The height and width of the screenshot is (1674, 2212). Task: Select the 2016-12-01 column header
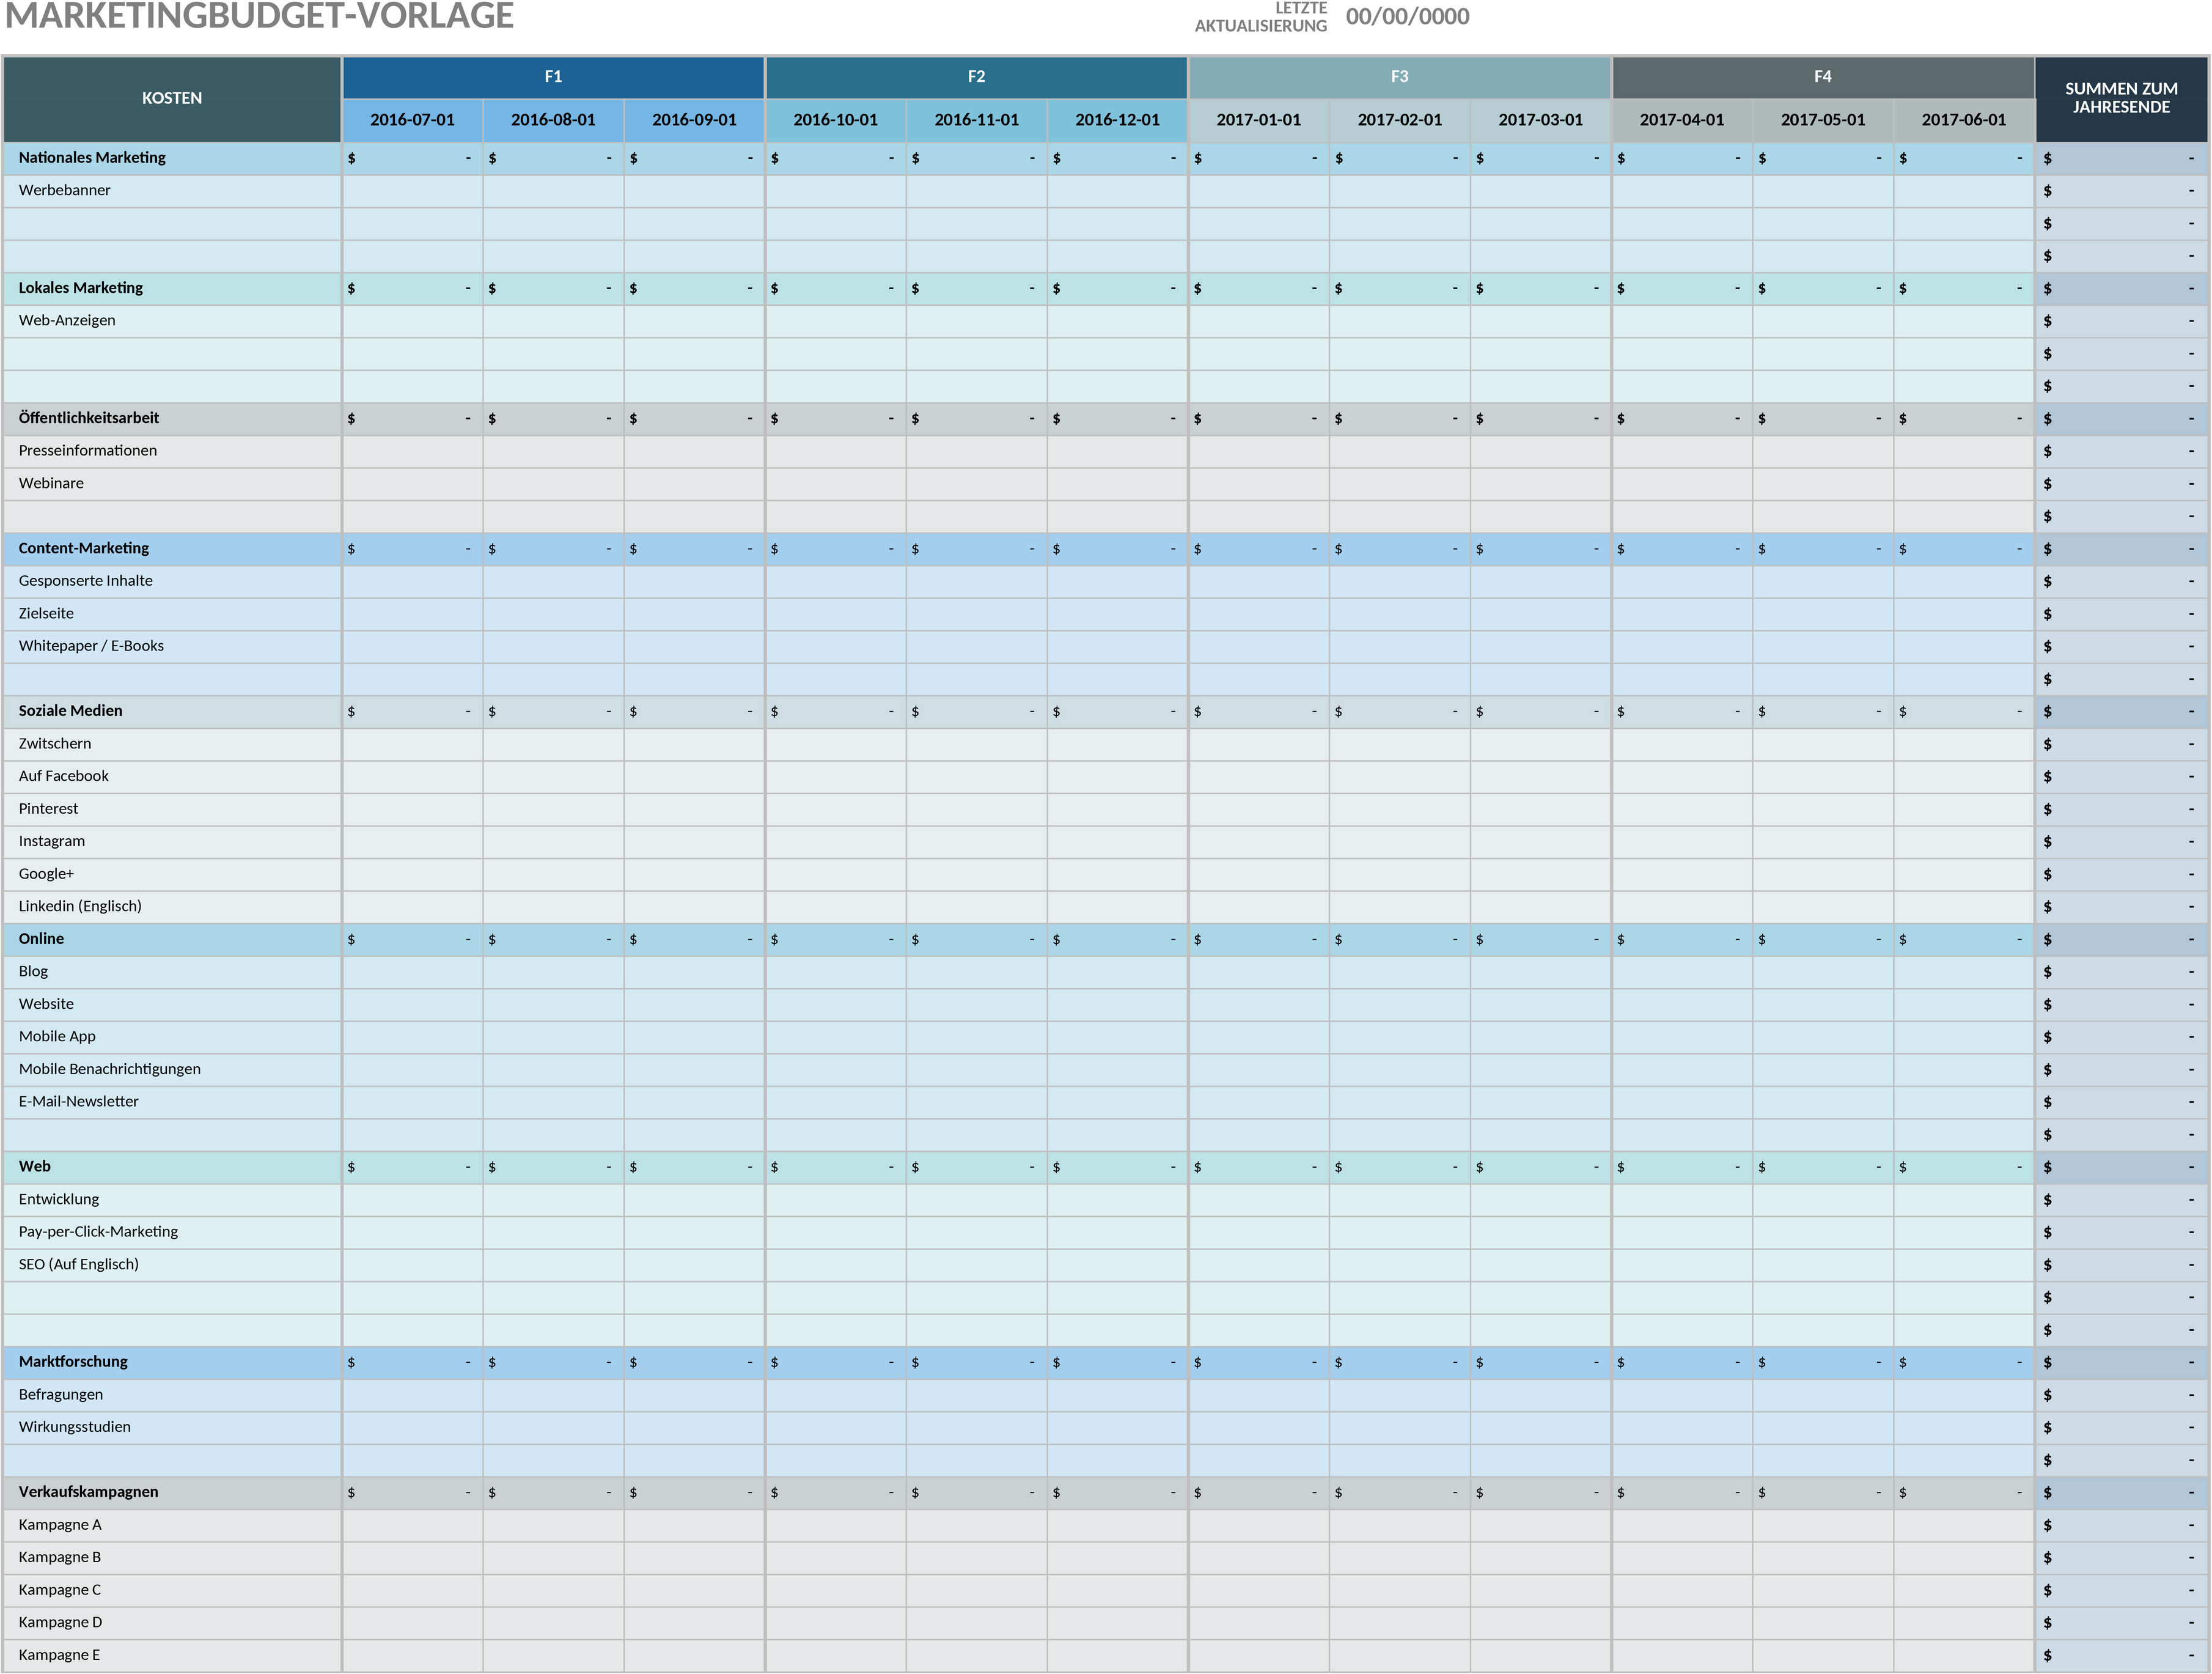(x=1117, y=120)
